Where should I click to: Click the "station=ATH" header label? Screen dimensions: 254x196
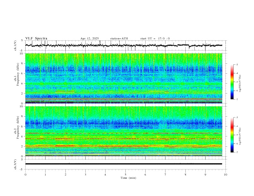point(119,38)
